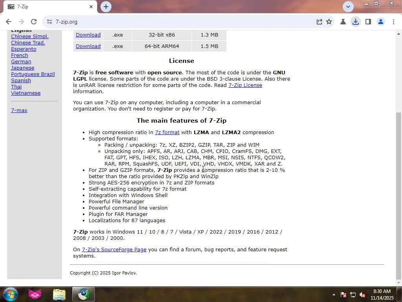Open the profile avatar icon
Viewport: 402px width, 302px height.
pyautogui.click(x=381, y=22)
